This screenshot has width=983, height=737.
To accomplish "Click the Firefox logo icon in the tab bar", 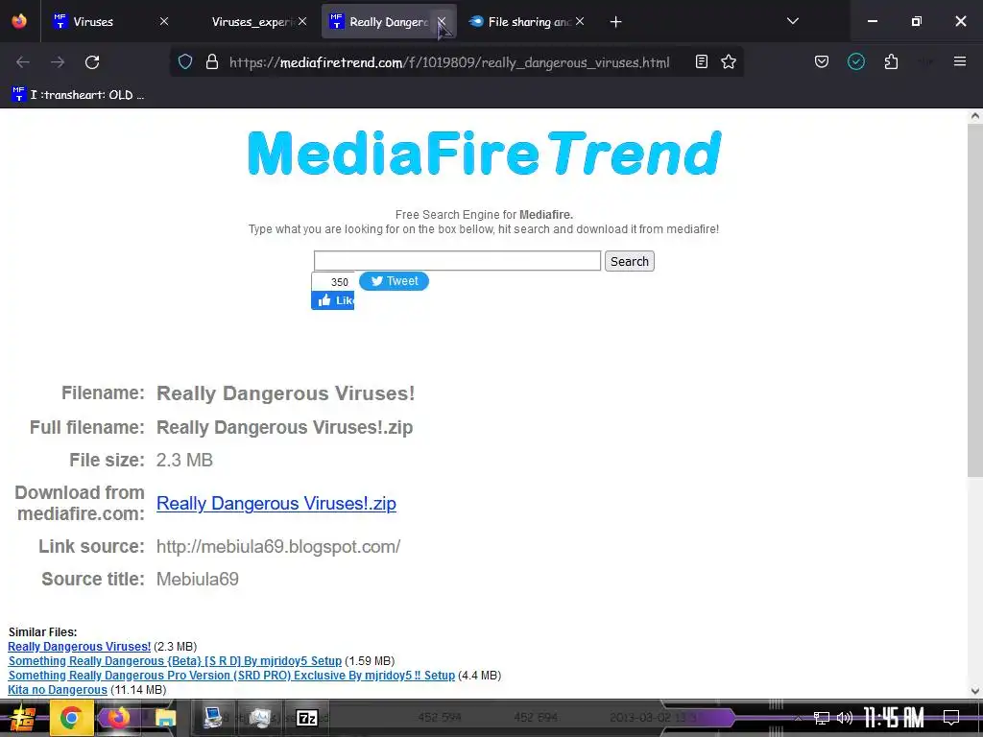I will (x=19, y=21).
